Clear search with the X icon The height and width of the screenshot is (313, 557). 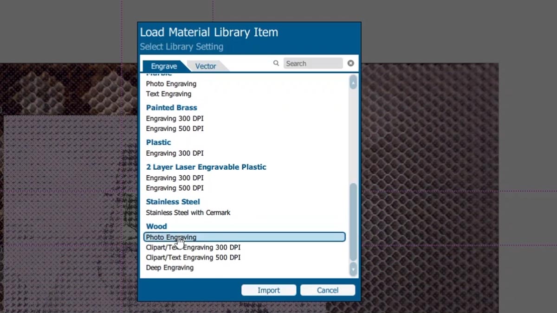[351, 63]
